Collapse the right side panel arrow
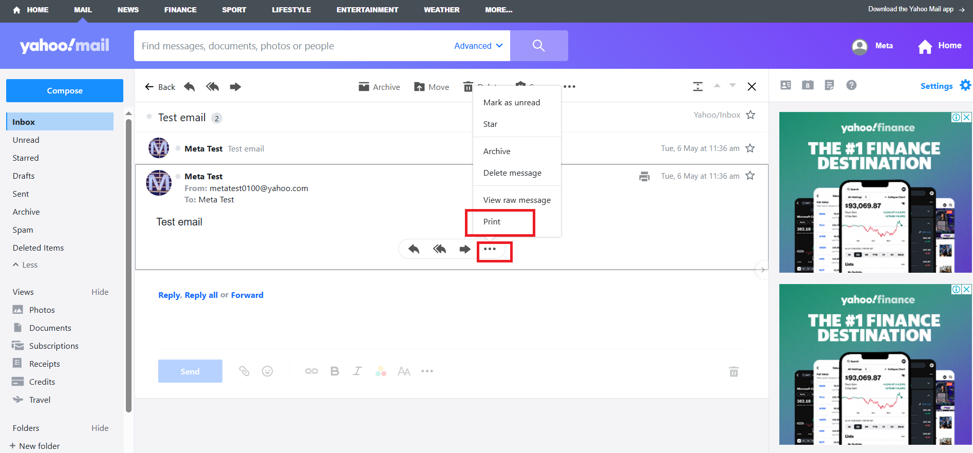Image resolution: width=973 pixels, height=453 pixels. point(762,270)
